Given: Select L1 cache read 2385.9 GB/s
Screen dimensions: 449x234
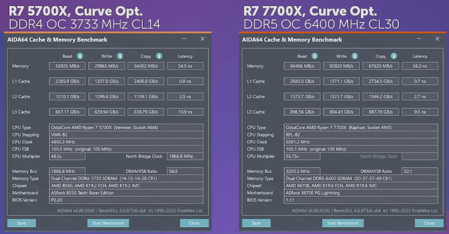Looking at the screenshot, I should [x=67, y=81].
